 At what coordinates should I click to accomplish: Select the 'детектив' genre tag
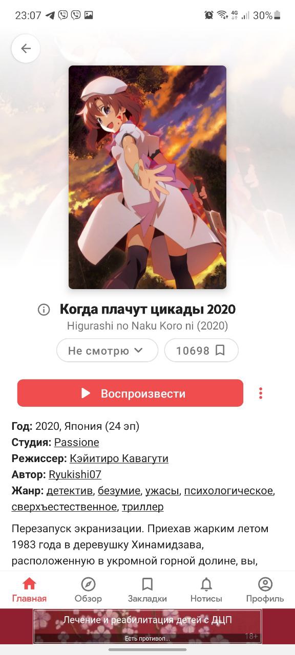(70, 491)
